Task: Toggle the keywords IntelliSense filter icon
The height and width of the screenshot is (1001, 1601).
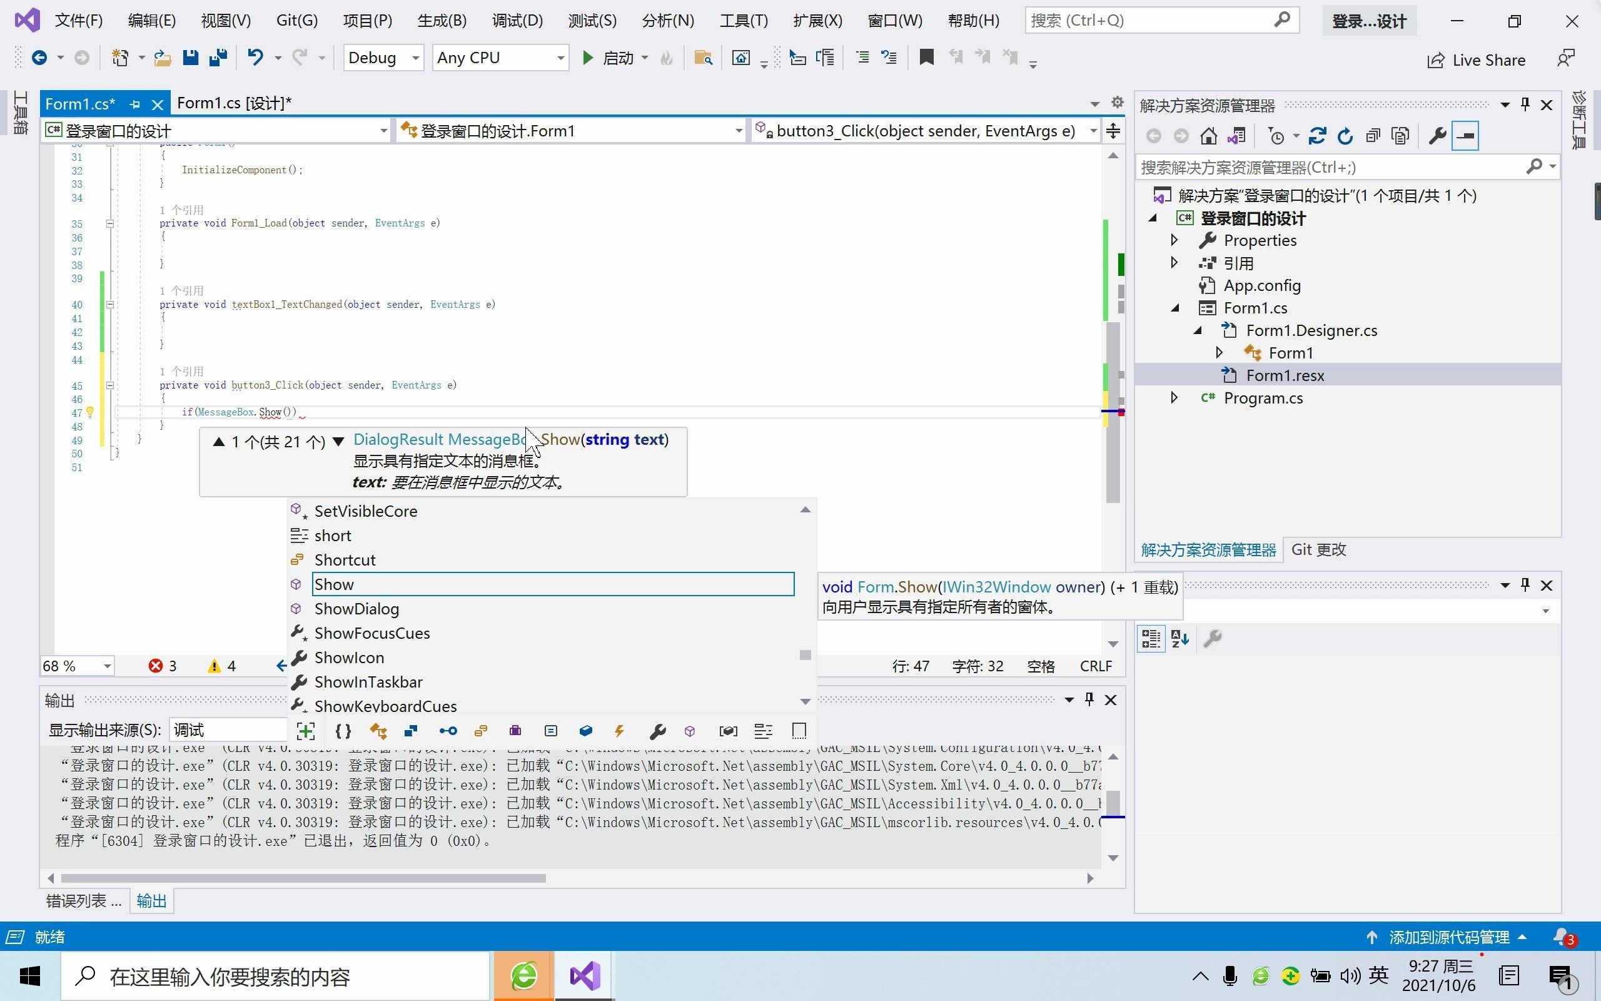Action: (763, 731)
